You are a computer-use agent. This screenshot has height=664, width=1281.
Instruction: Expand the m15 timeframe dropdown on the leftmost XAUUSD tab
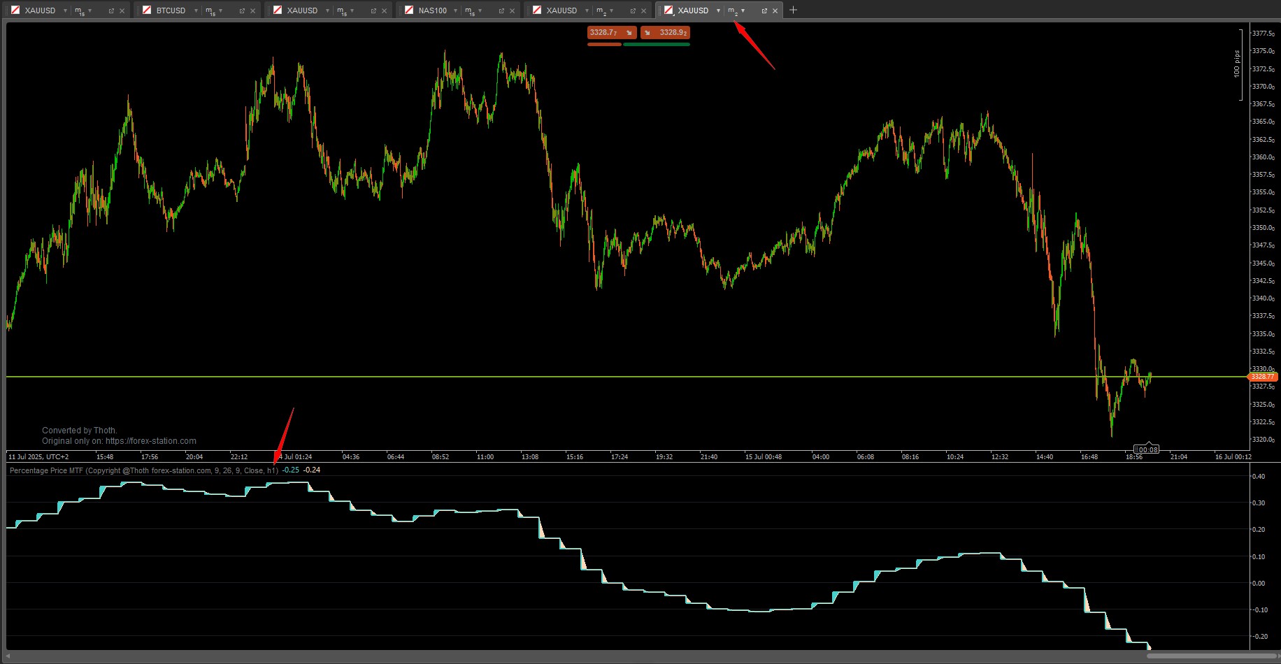tap(90, 10)
